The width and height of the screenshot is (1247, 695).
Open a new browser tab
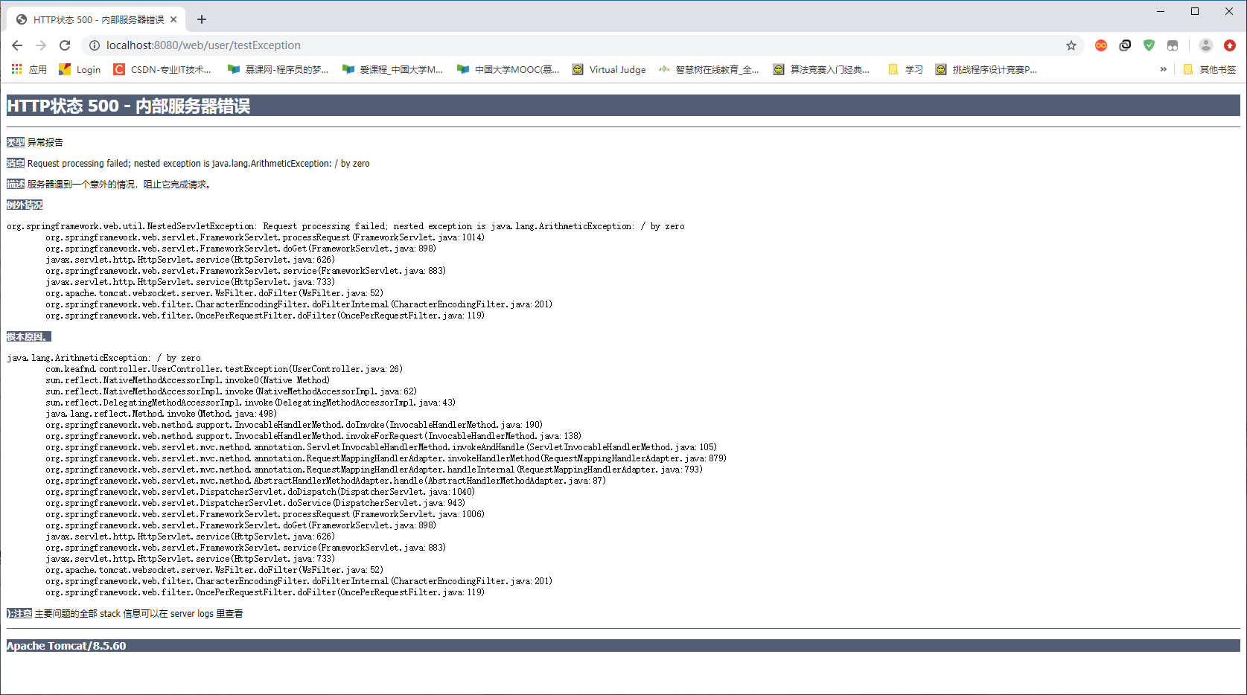pos(202,19)
